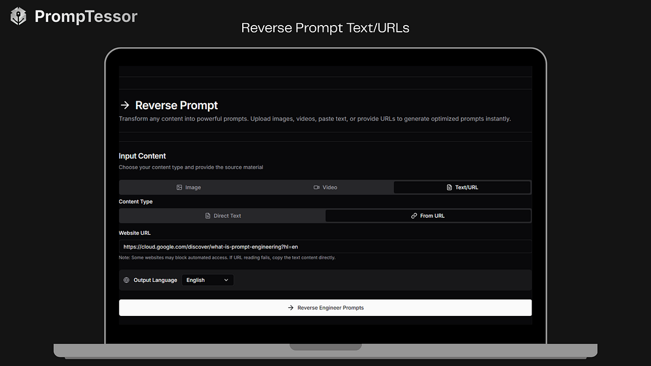Click the Website URL input field
651x366 pixels.
(325, 246)
